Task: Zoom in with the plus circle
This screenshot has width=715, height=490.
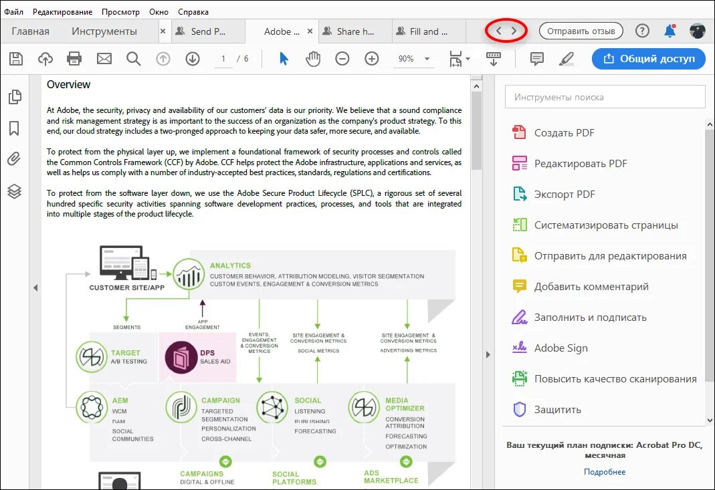Action: (x=372, y=58)
